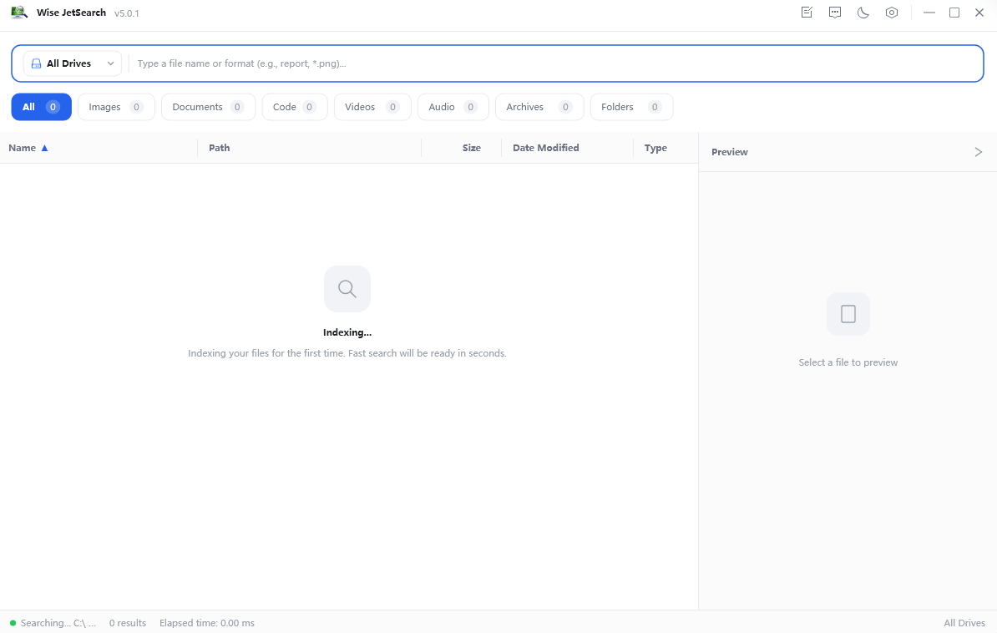Open settings hexagon icon
This screenshot has width=997, height=633.
[892, 12]
